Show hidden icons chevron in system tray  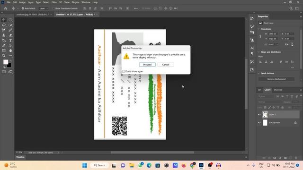coord(248,165)
